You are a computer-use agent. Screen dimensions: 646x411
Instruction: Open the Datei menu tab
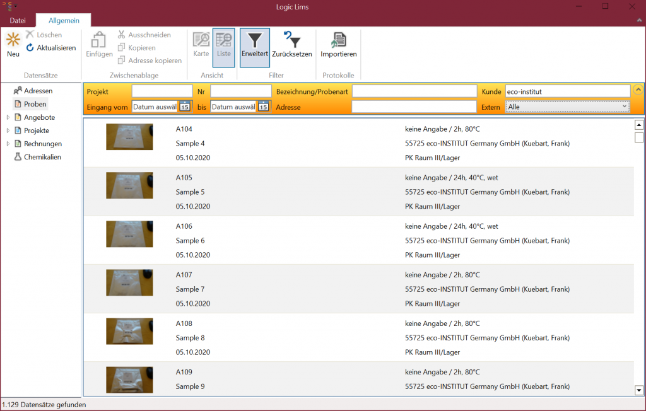[x=18, y=21]
